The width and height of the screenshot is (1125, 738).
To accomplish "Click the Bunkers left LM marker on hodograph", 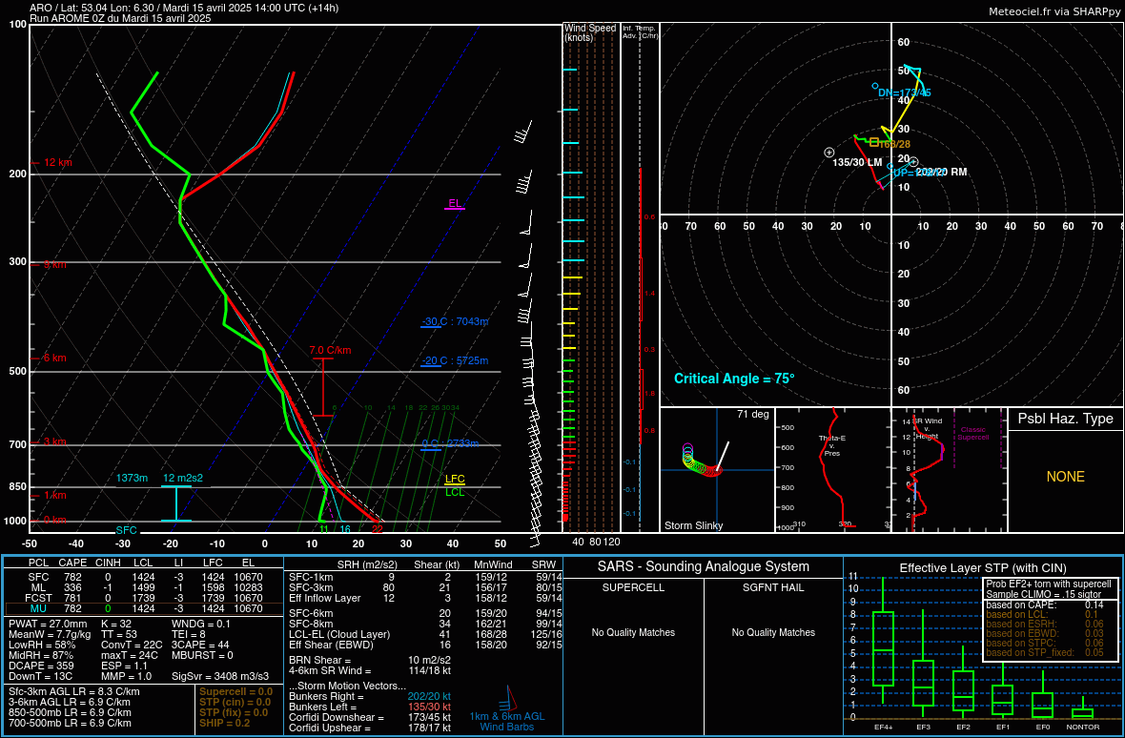I will (x=829, y=153).
